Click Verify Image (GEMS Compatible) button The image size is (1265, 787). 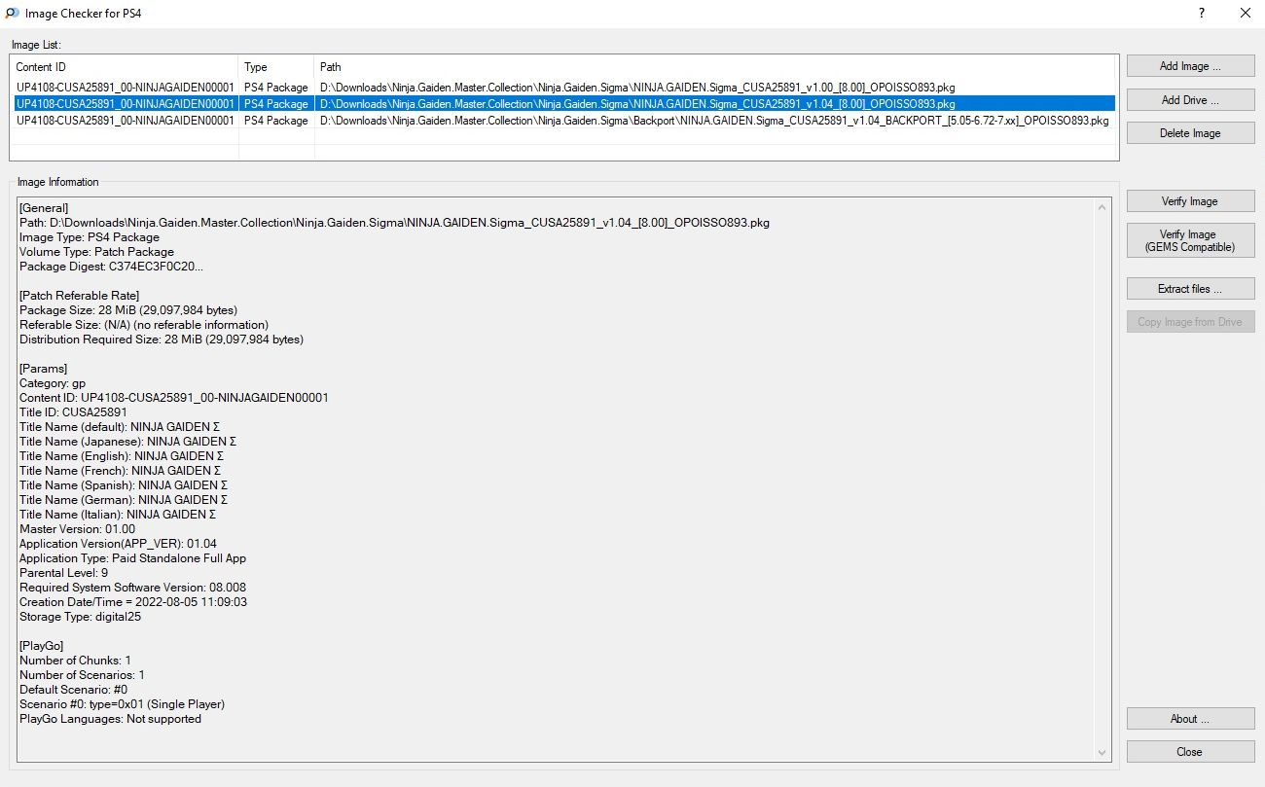coord(1190,240)
